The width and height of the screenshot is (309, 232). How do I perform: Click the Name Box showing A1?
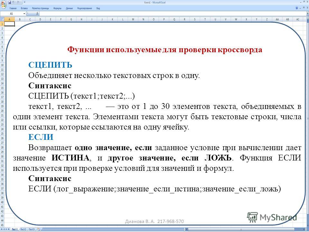click(12, 14)
